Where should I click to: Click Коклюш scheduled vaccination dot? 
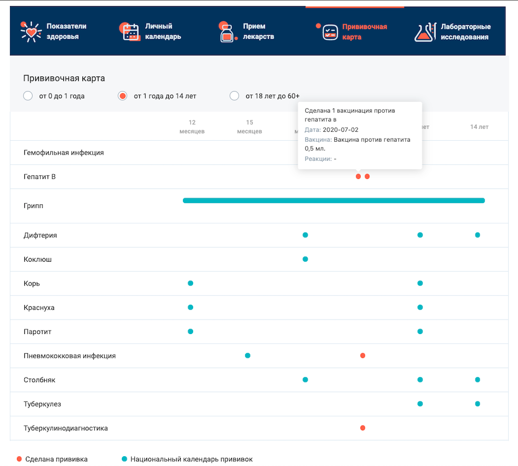[305, 259]
